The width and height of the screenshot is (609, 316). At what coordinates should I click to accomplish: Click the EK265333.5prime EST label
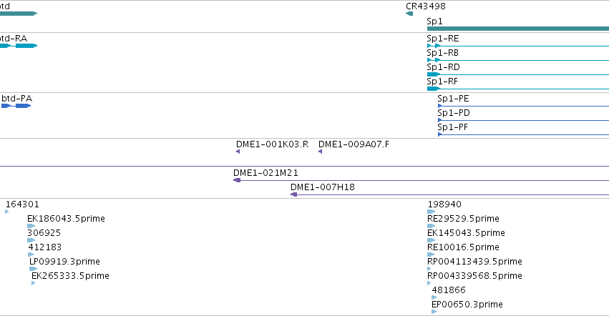pyautogui.click(x=70, y=276)
